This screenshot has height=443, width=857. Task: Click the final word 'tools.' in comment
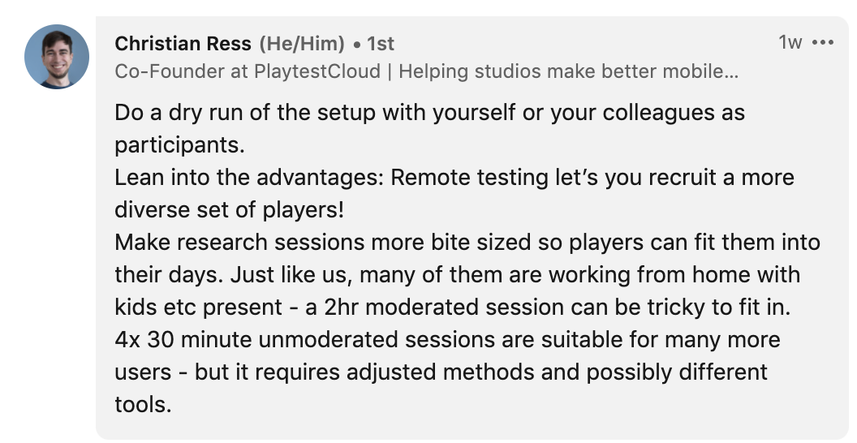point(143,405)
